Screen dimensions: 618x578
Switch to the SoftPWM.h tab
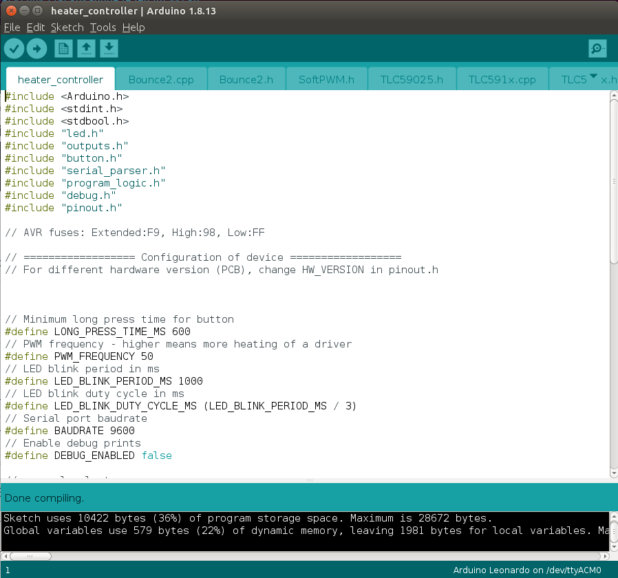[x=326, y=80]
